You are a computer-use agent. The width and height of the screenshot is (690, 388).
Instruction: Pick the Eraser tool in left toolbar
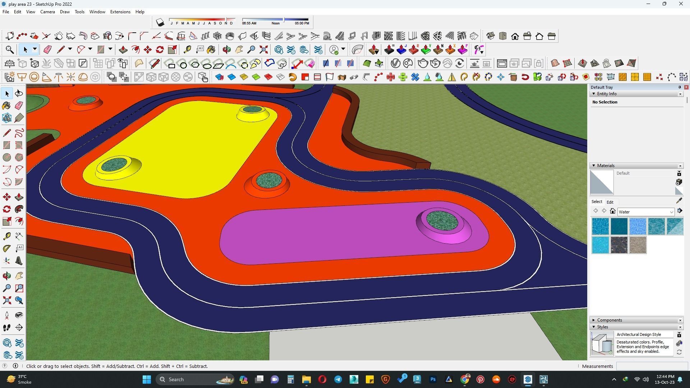(19, 106)
